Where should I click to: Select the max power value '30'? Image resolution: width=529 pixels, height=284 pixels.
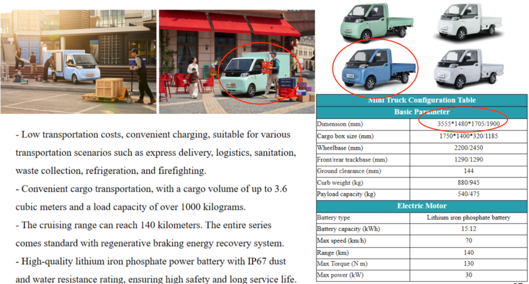tap(469, 275)
